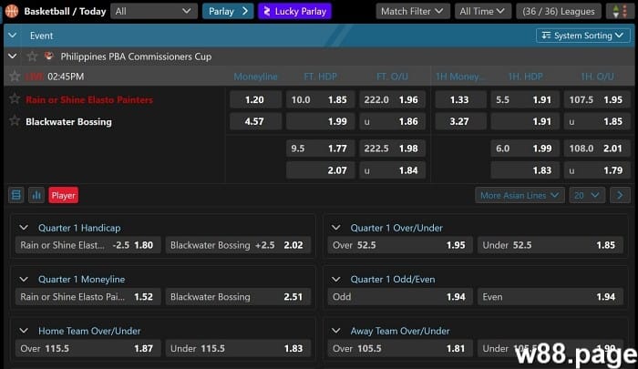This screenshot has width=638, height=369.
Task: Select Blackwater Bossing moneyline odds 4.57
Action: click(x=255, y=121)
